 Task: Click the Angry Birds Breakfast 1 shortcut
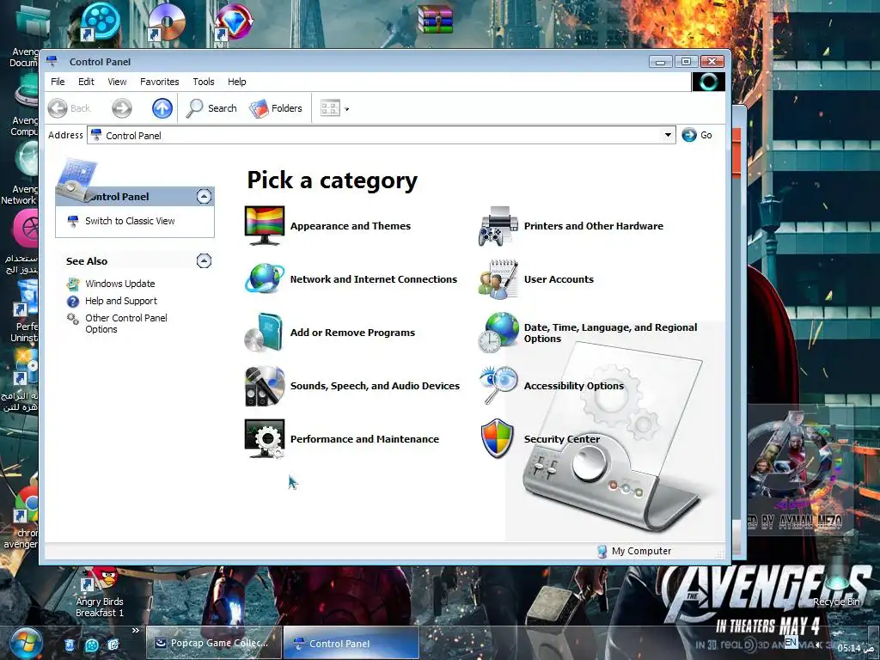100,591
